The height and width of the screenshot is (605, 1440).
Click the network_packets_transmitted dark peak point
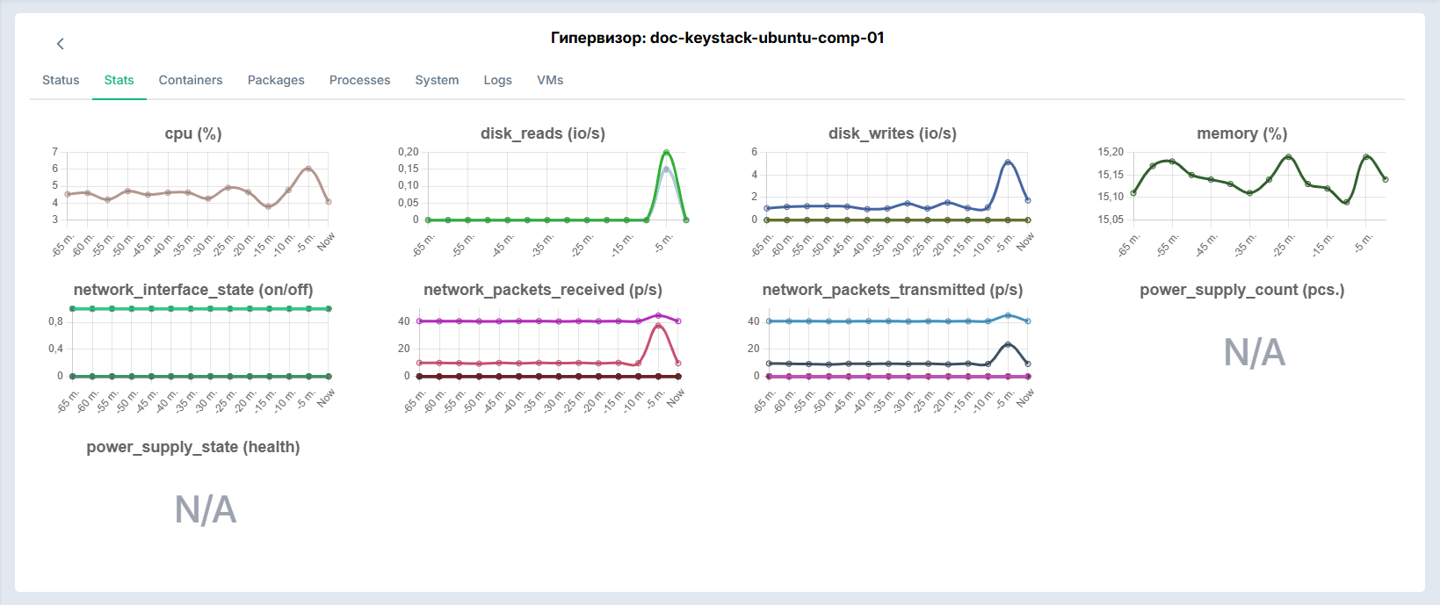point(1008,345)
